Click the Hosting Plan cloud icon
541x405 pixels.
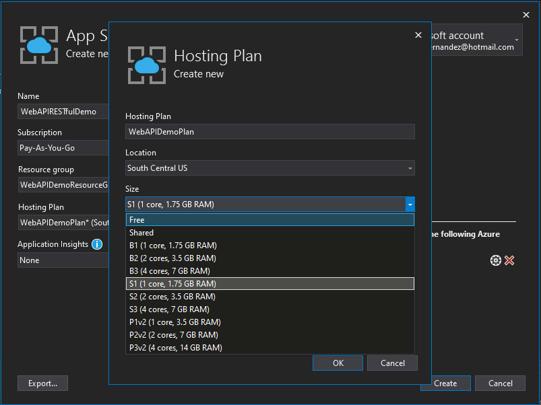click(x=147, y=65)
